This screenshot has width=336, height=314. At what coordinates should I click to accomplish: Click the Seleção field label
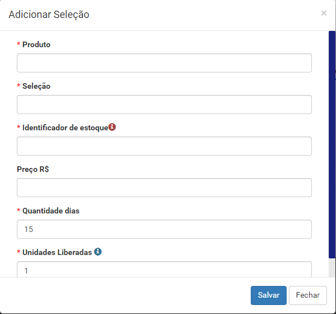click(x=36, y=86)
